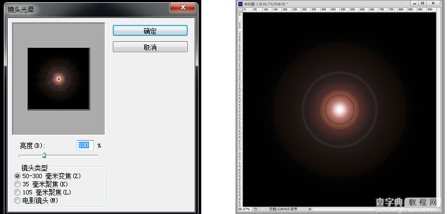The image size is (447, 214).
Task: Select the 35 毫米聚焦 lens type
Action: 17,184
